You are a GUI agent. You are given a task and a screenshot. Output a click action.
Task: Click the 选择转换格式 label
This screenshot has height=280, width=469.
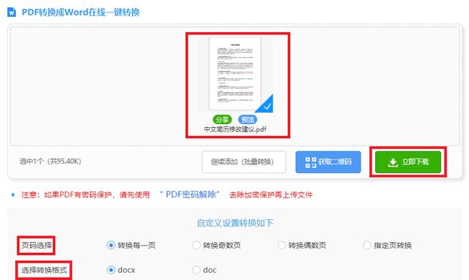[x=44, y=270]
